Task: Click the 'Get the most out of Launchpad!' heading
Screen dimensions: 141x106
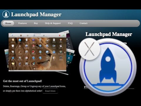Action: pos(23,81)
